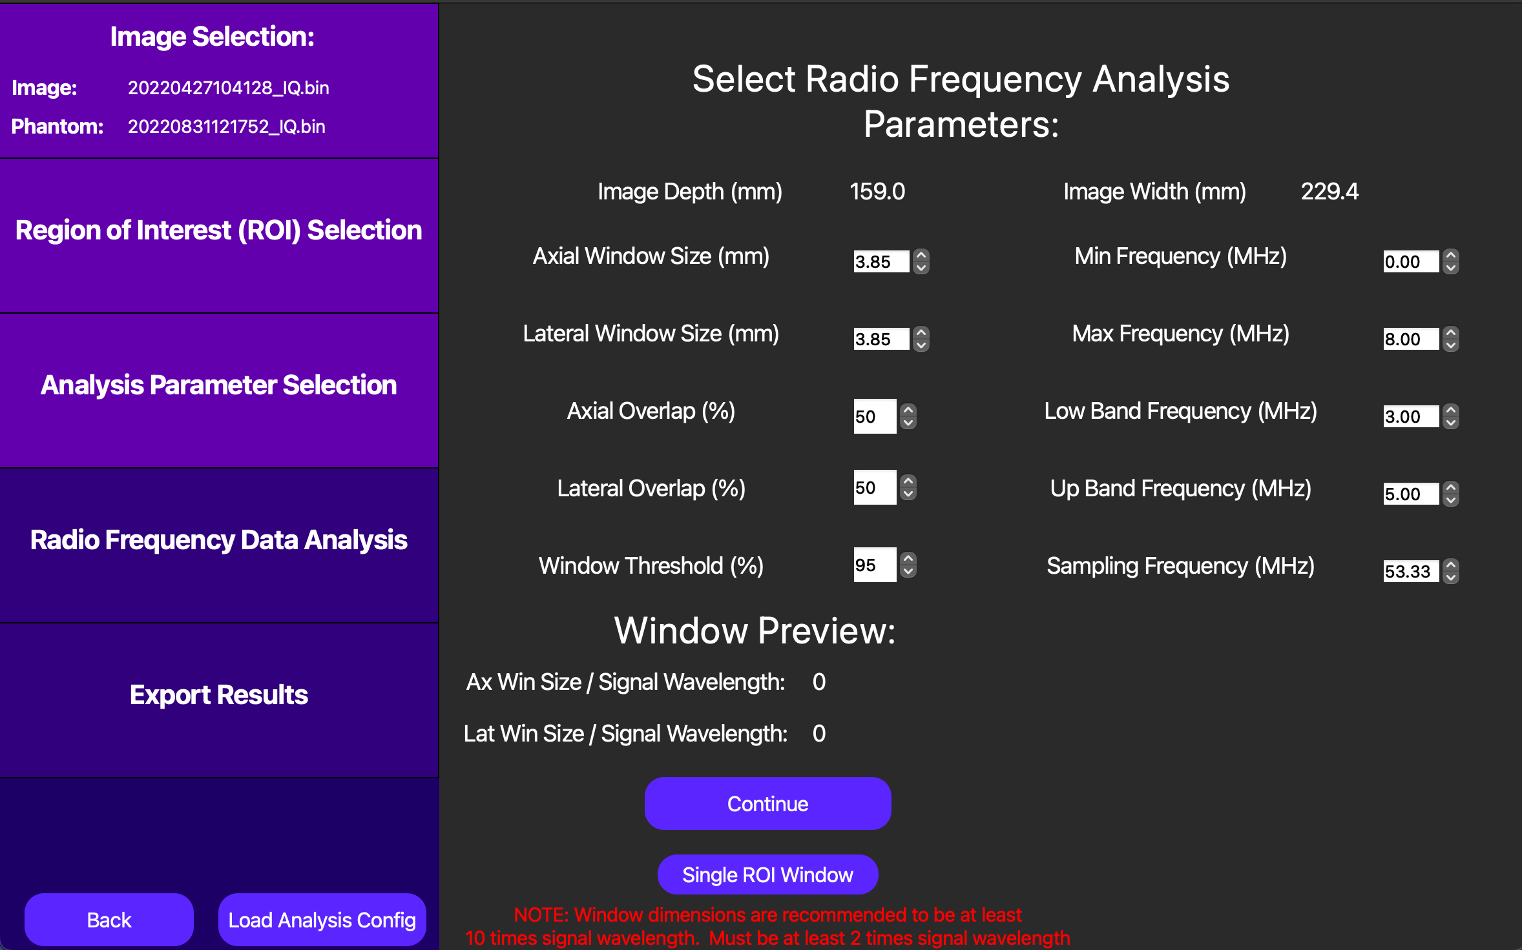Go back with the Back button
Image resolution: width=1522 pixels, height=950 pixels.
[x=109, y=920]
